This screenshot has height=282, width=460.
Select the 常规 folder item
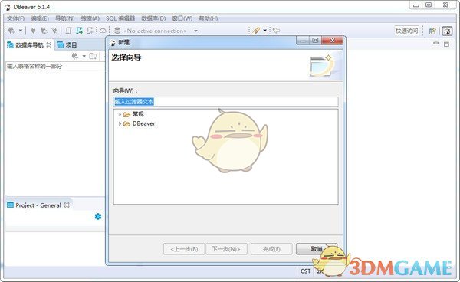pos(133,114)
